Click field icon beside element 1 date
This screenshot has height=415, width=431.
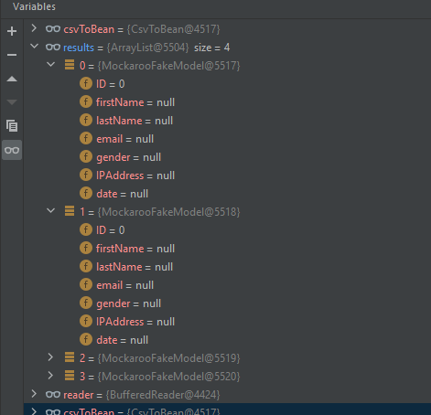(x=86, y=339)
